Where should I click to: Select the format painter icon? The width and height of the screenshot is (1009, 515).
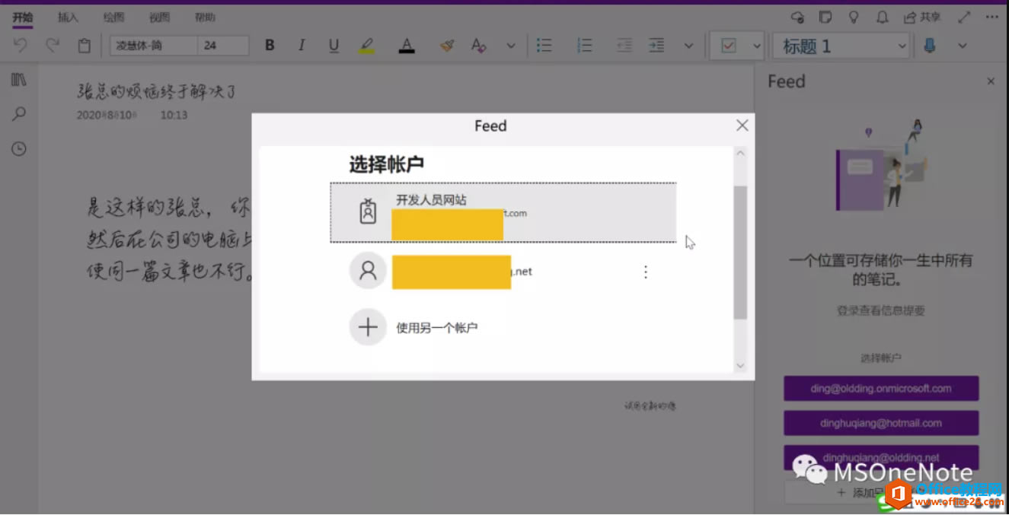click(x=446, y=45)
